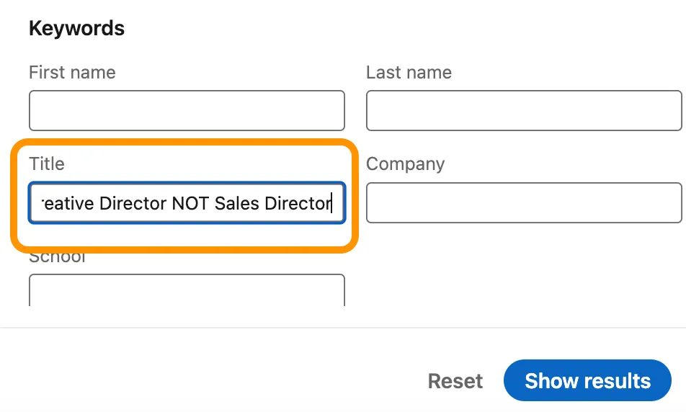
Task: Select the Company input field
Action: [524, 203]
